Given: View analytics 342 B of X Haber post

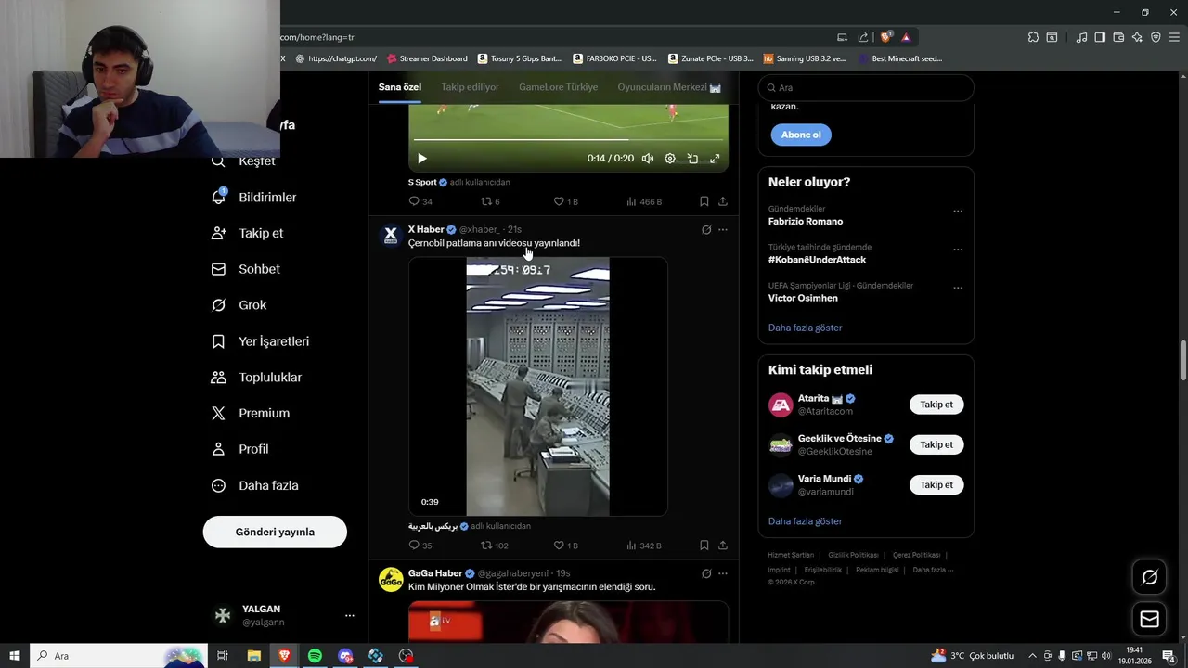Looking at the screenshot, I should click(x=644, y=546).
